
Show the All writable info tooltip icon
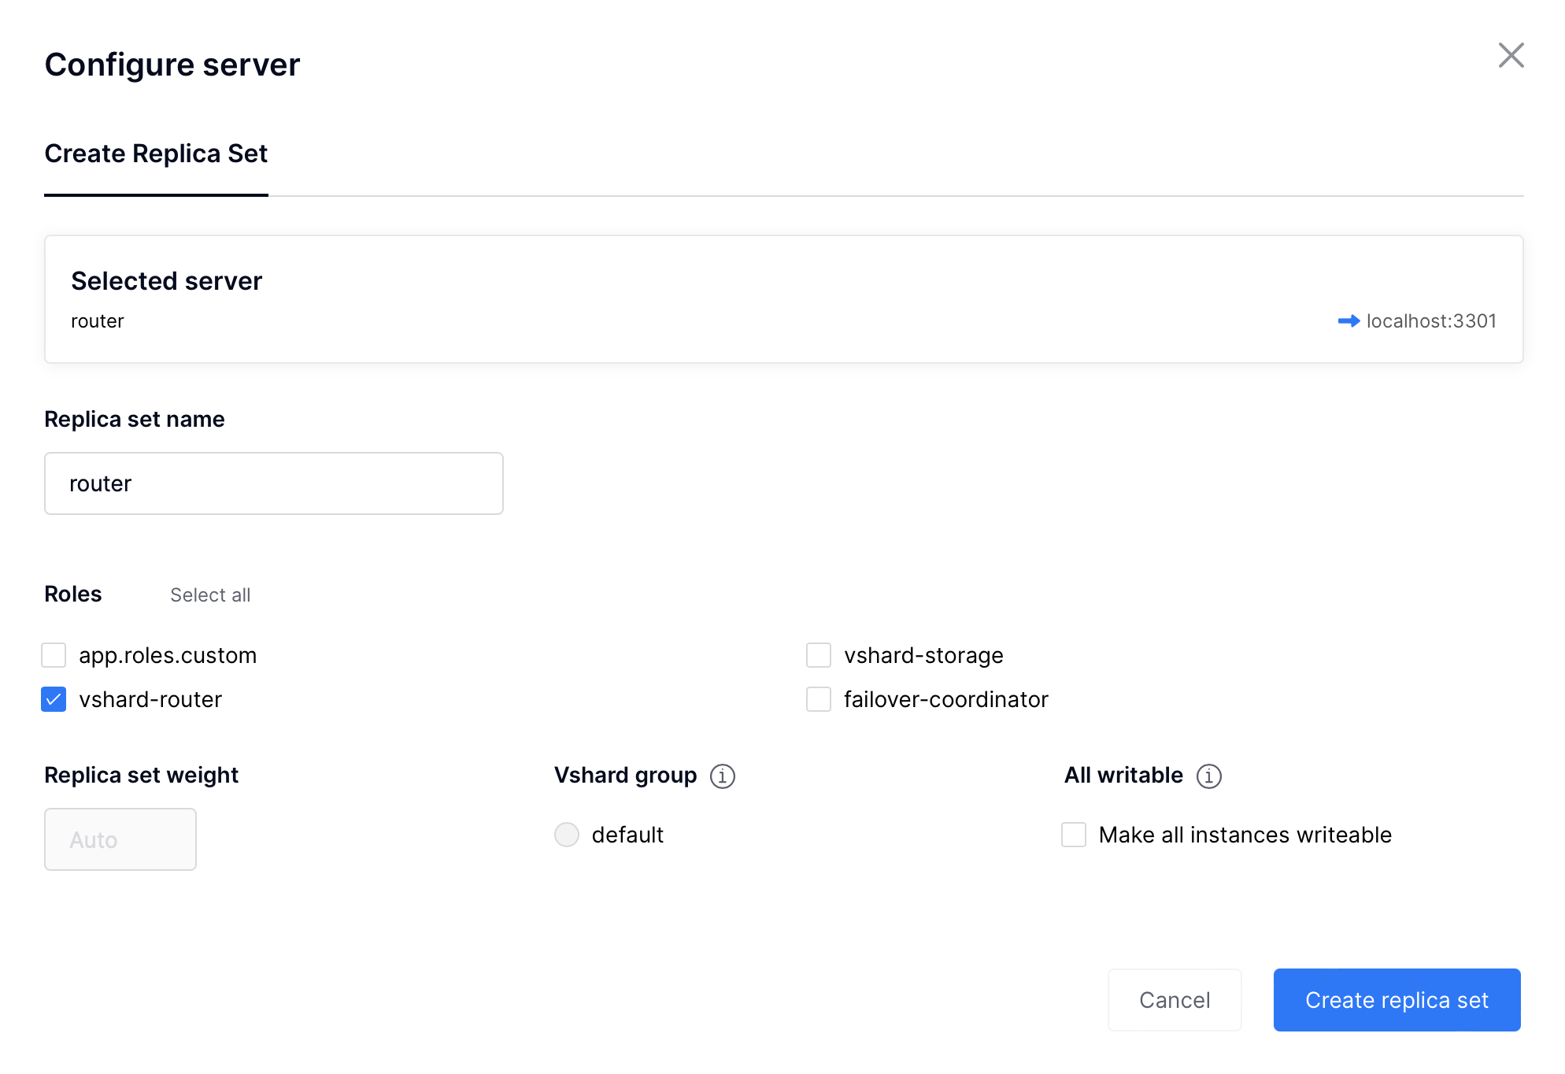(1208, 776)
